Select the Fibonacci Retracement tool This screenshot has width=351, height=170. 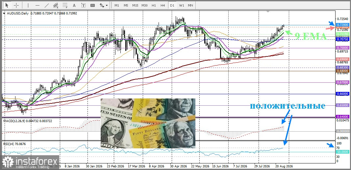65,5
